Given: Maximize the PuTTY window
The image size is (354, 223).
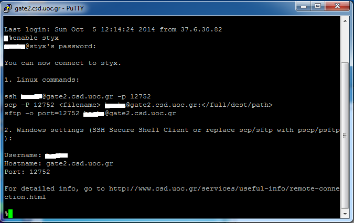Looking at the screenshot, I should pyautogui.click(x=318, y=6).
